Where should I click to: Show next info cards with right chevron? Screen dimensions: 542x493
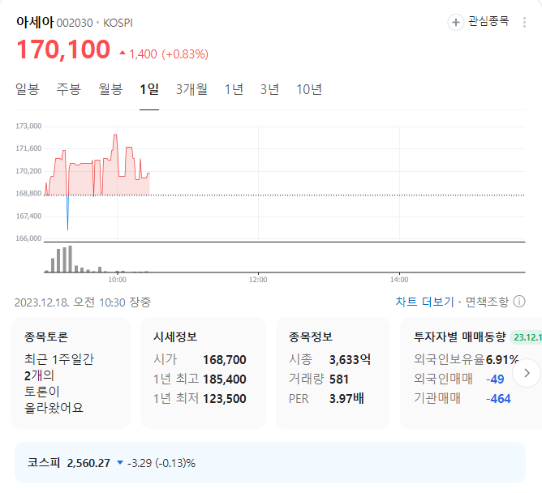[527, 373]
